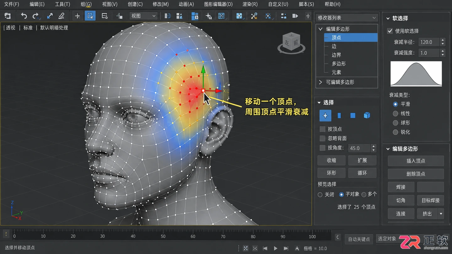Open the 图形编辑器(D) menu
452x254 pixels.
click(218, 4)
